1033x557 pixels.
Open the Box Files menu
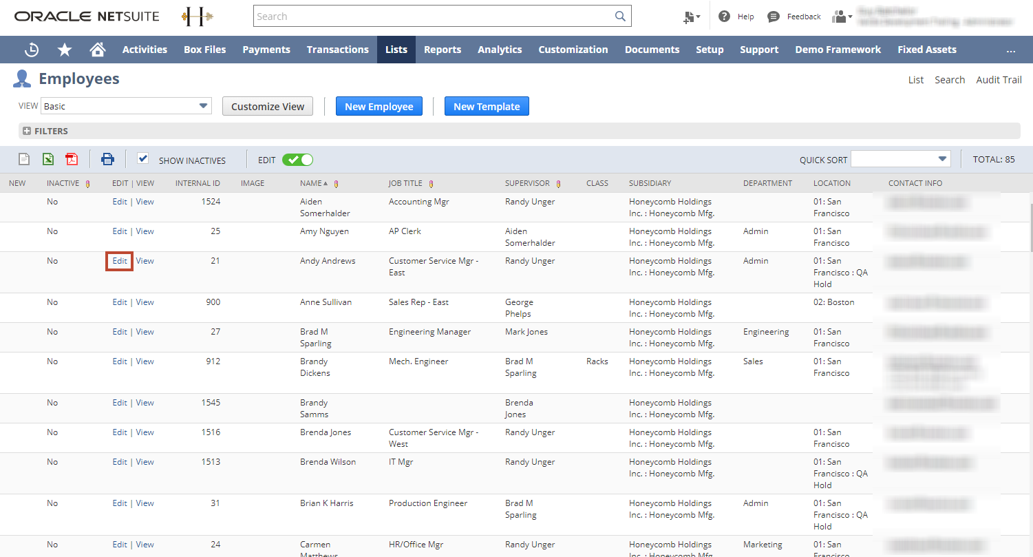pos(205,50)
